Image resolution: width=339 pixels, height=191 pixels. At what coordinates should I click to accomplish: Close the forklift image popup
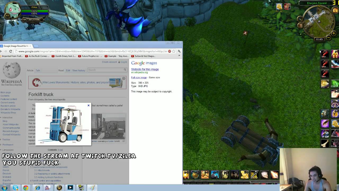(x=88, y=105)
